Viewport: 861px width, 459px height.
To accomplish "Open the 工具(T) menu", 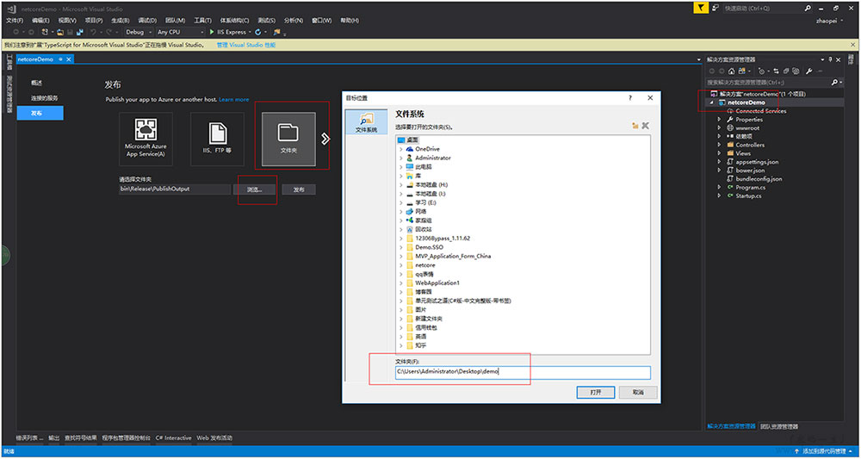I will pyautogui.click(x=202, y=21).
